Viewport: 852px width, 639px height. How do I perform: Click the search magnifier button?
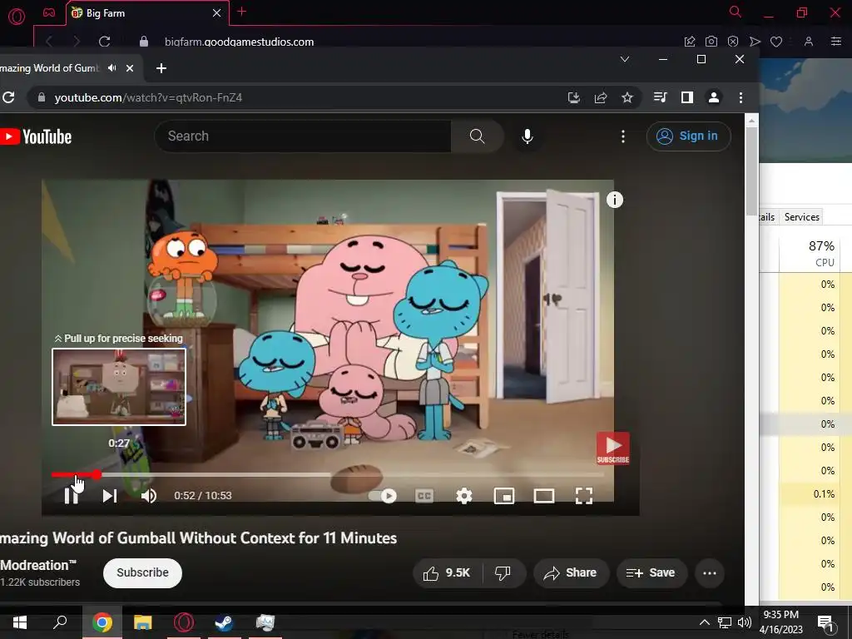tap(477, 136)
